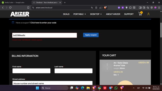
Task: Click here to enter your code link
Action: tap(43, 23)
